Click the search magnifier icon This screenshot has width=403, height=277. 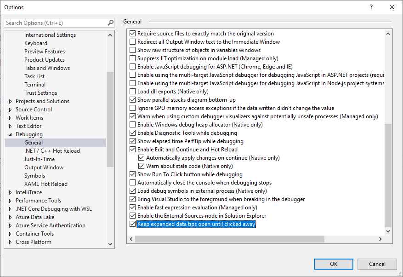click(x=109, y=22)
